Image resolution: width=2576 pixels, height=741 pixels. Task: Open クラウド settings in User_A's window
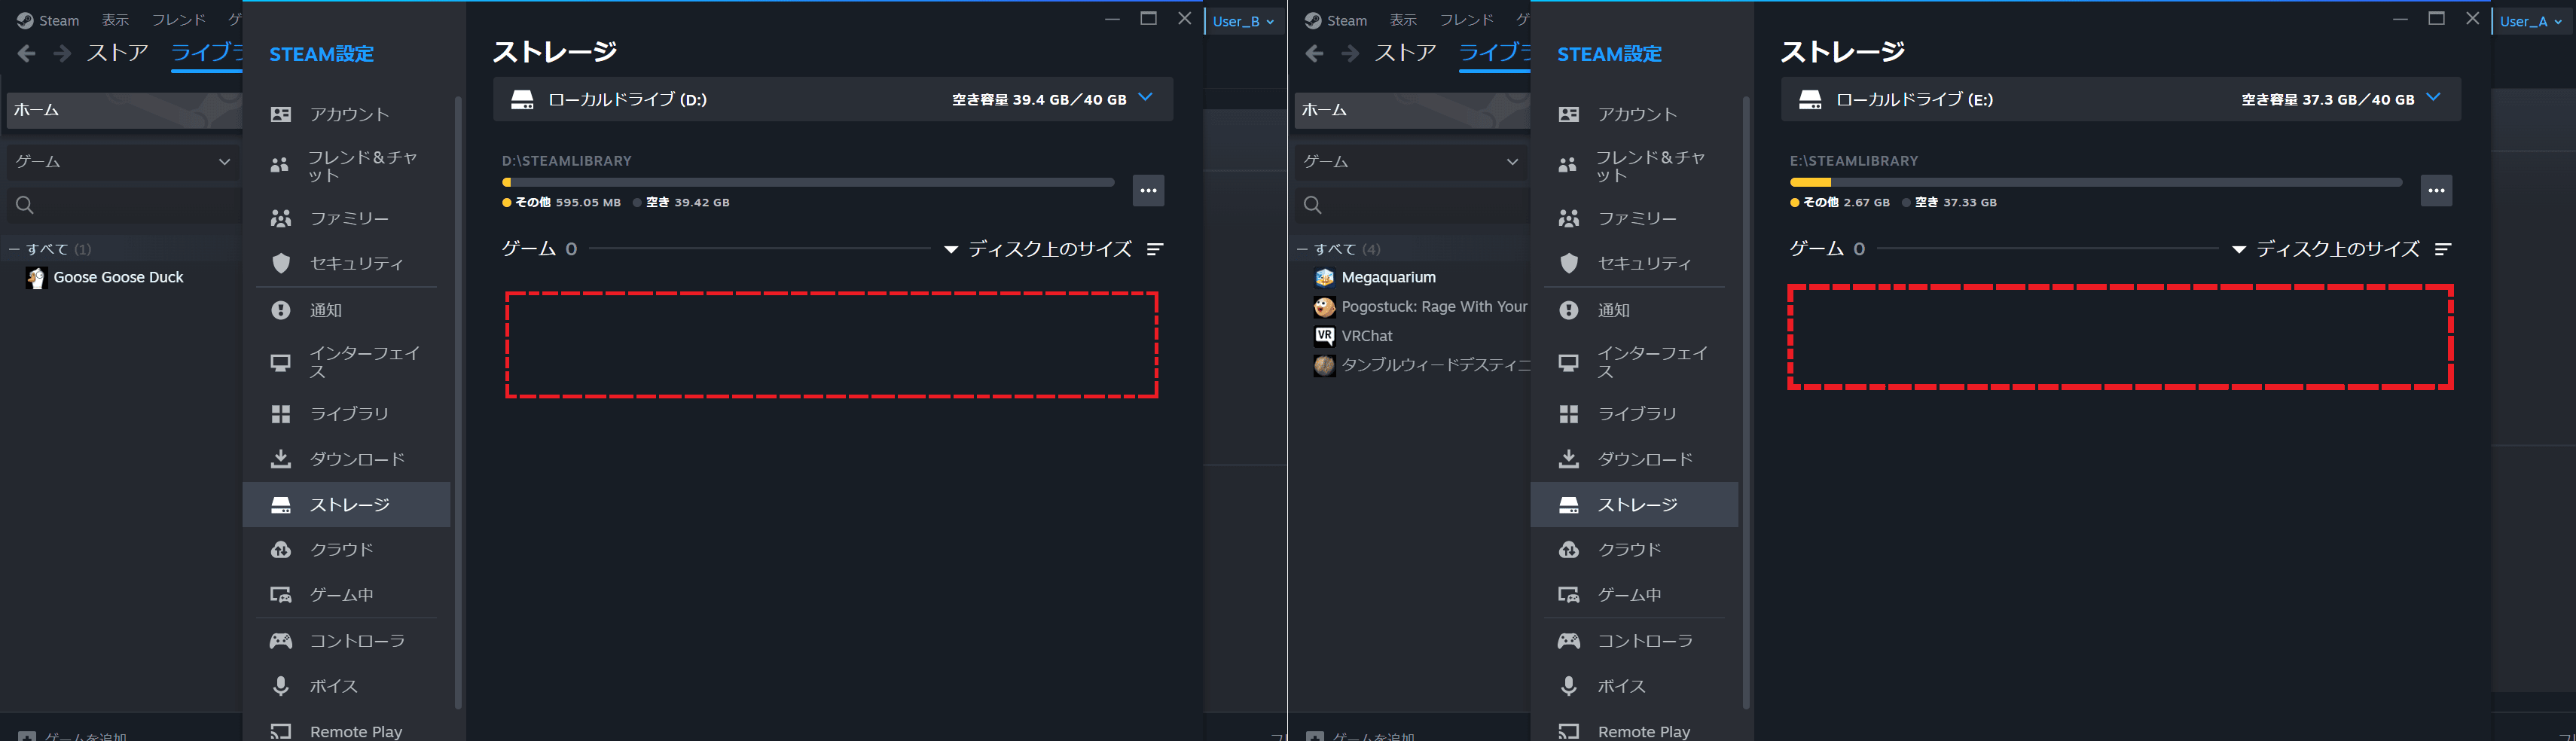click(1634, 550)
